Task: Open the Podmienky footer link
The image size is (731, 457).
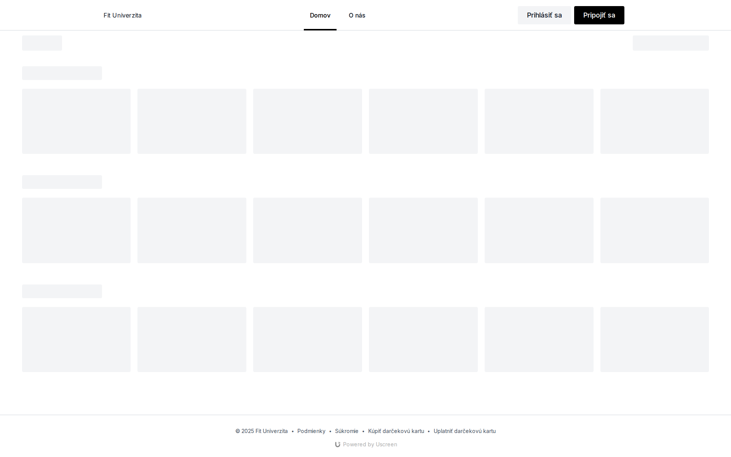Action: 311,431
